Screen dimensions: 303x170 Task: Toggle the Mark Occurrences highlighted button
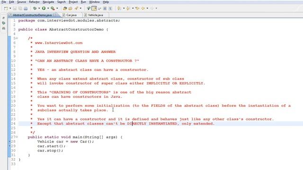[94, 8]
